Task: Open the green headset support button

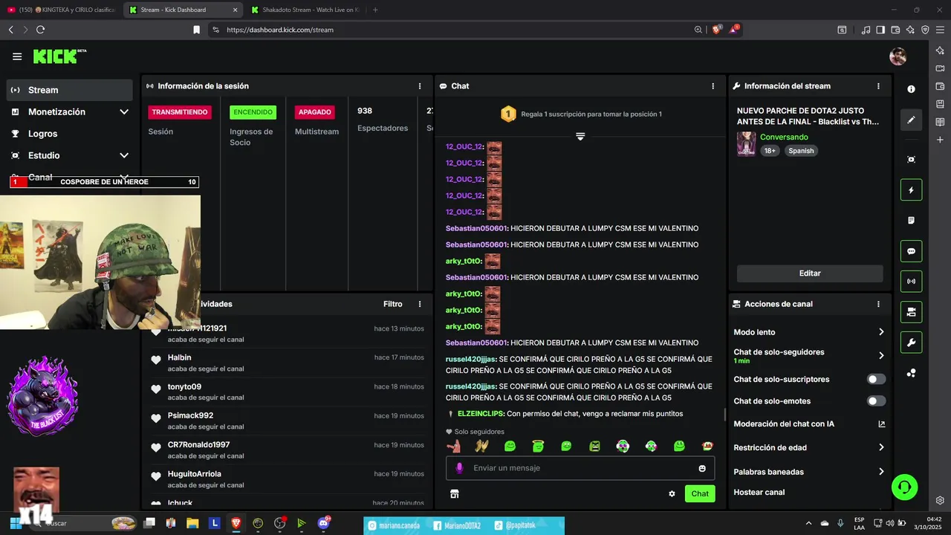Action: pos(905,487)
